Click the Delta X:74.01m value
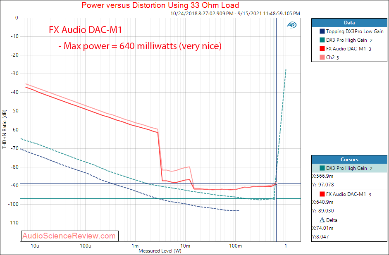389x255 pixels. tap(322, 228)
